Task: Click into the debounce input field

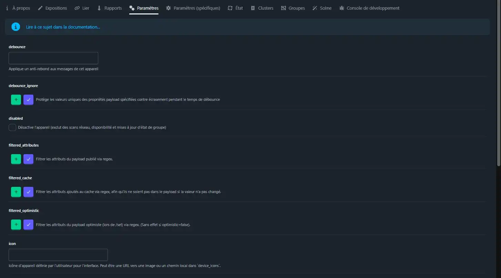Action: [53, 58]
